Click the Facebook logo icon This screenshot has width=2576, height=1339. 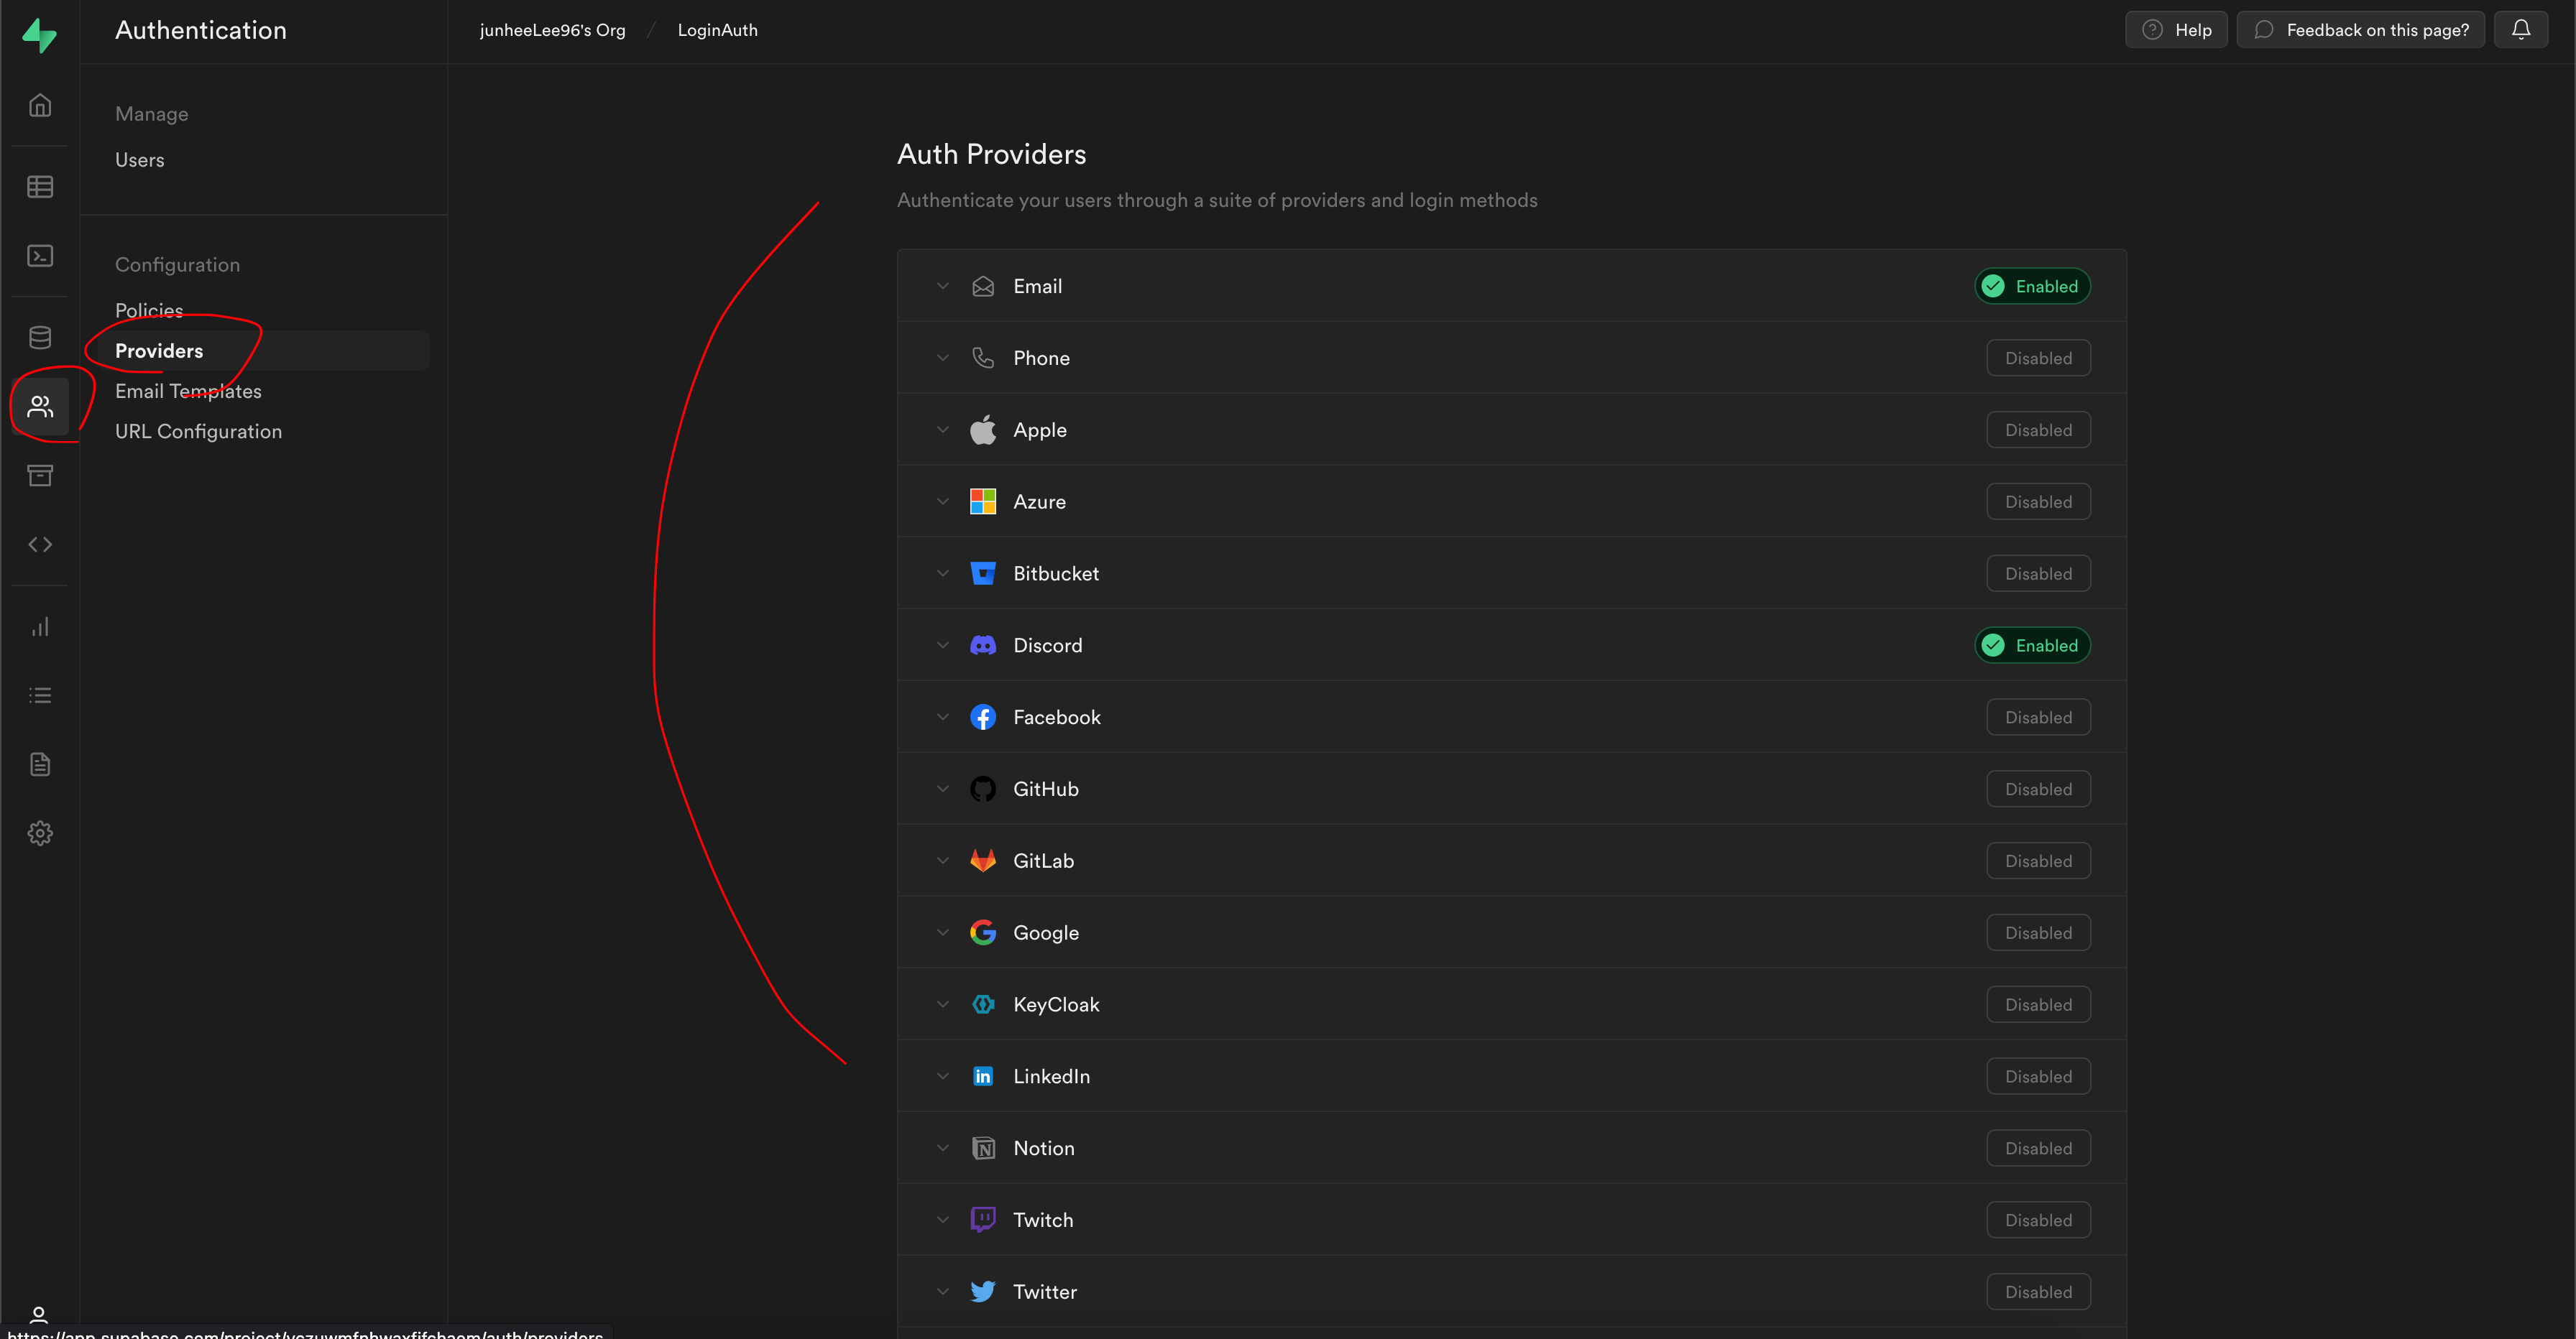pos(983,718)
